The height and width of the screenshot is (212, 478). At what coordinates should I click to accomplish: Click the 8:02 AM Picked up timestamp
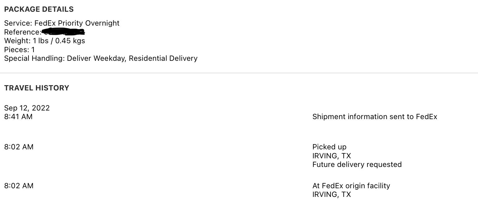[19, 147]
